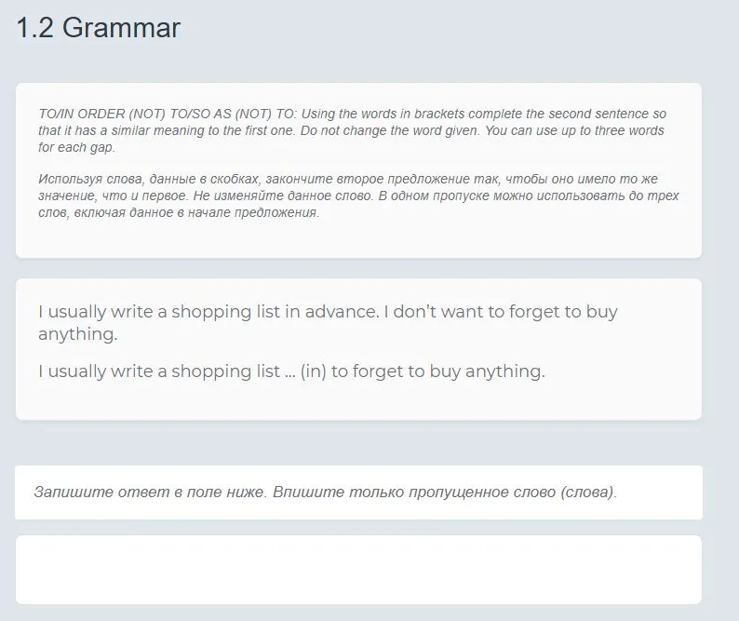Click the "Запишите ответ в поле ниже" prompt

(149, 492)
